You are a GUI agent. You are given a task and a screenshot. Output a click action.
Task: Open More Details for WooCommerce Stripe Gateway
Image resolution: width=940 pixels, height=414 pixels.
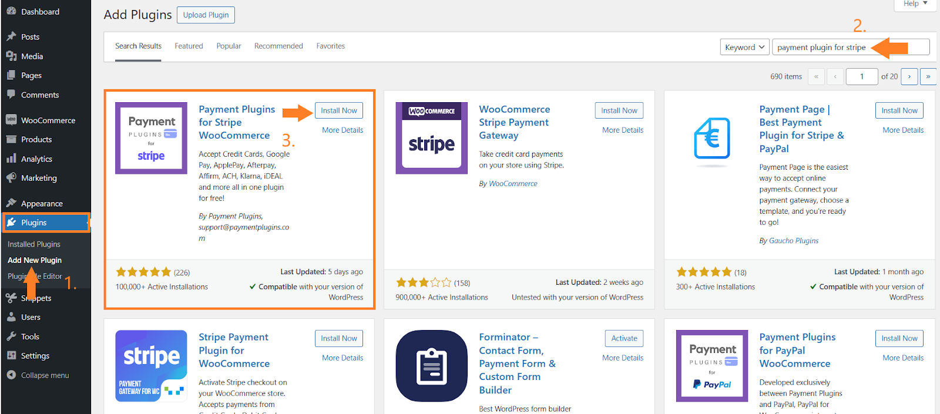coord(623,130)
